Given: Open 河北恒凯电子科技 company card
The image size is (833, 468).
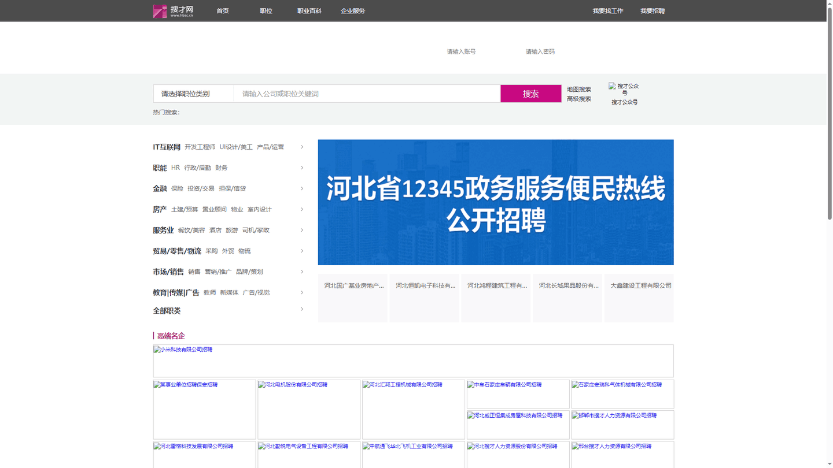Looking at the screenshot, I should click(424, 298).
